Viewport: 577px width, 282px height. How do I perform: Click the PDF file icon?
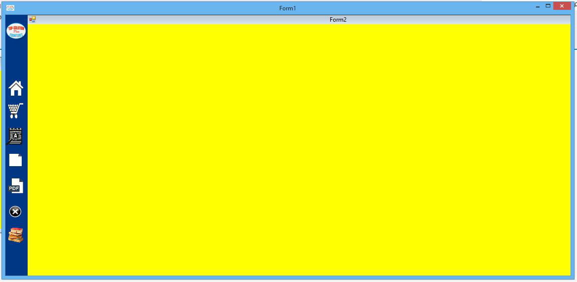tap(16, 186)
